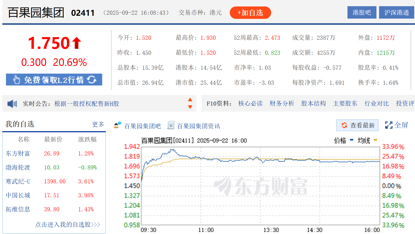Click the chart title 百果园集团[02411]
This screenshot has height=234, width=415.
(167, 141)
